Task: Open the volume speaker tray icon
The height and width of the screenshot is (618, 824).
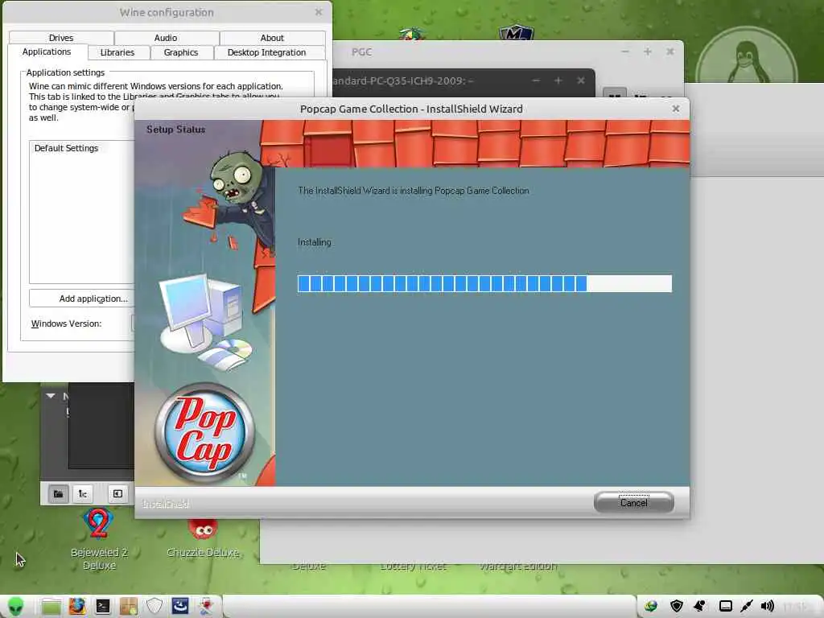Action: click(768, 607)
